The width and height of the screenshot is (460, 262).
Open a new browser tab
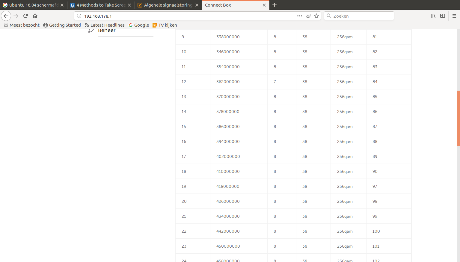click(x=275, y=5)
